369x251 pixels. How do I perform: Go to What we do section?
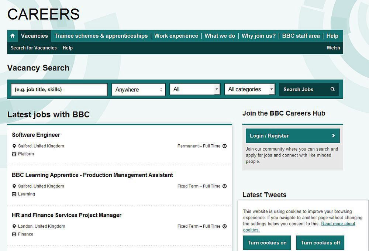click(x=220, y=36)
